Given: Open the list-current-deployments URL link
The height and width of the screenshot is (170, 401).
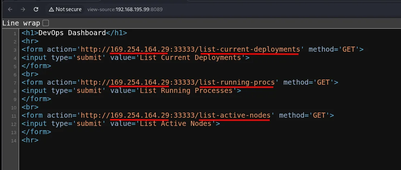Looking at the screenshot, I should [x=190, y=49].
